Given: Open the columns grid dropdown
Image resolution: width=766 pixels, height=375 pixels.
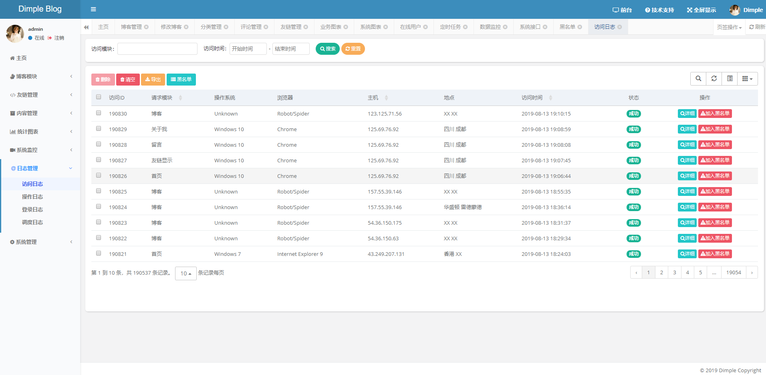Looking at the screenshot, I should coord(748,79).
